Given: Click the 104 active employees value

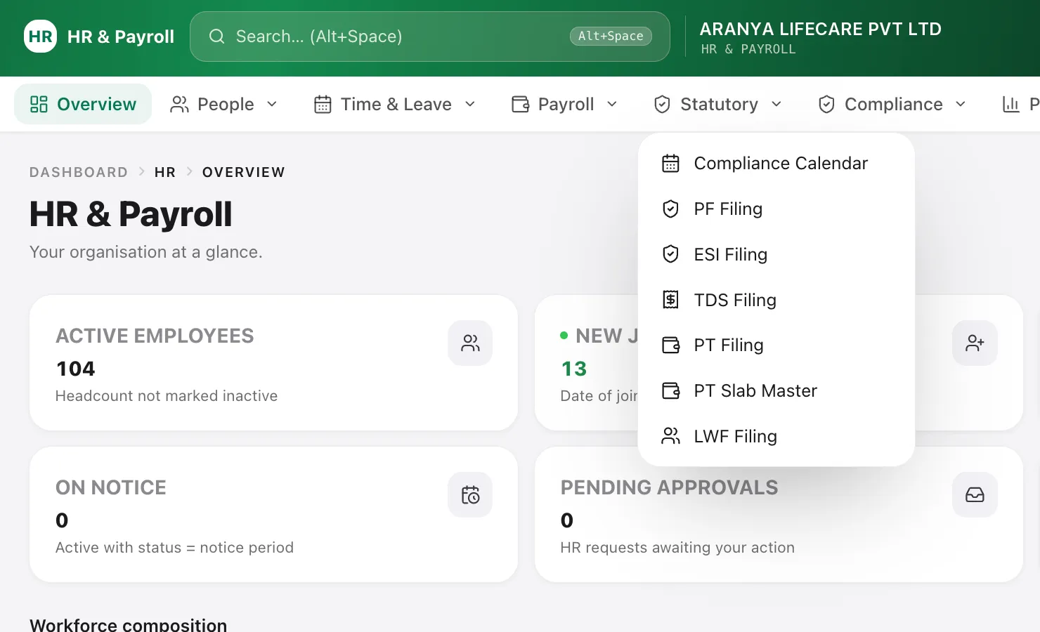Looking at the screenshot, I should point(75,369).
